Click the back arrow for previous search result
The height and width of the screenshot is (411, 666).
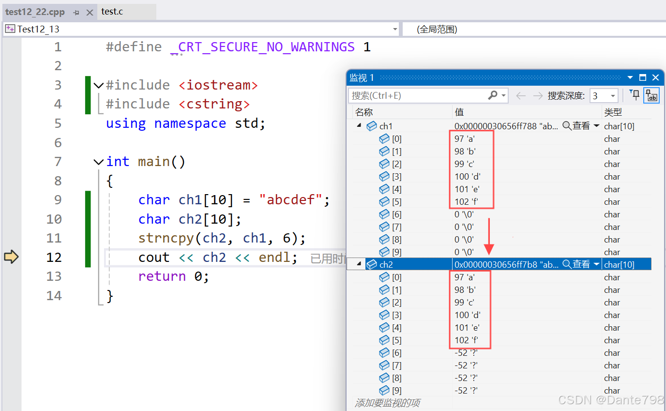point(521,96)
